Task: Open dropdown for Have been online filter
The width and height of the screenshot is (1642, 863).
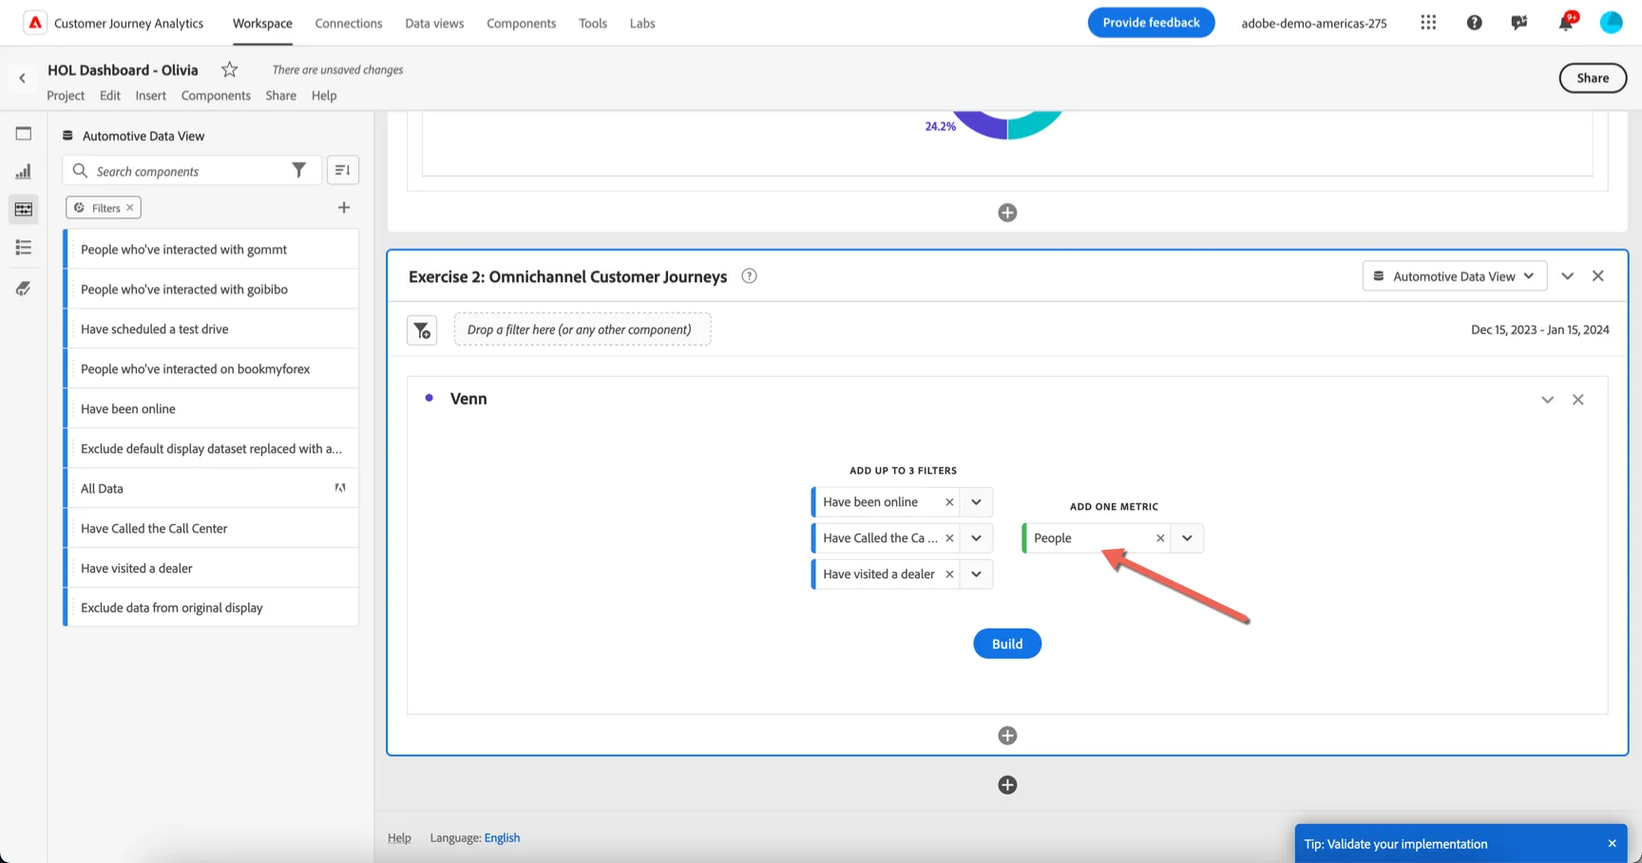Action: pos(976,502)
